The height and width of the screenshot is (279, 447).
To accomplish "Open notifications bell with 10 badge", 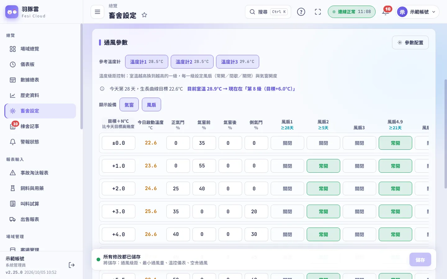I will [386, 12].
